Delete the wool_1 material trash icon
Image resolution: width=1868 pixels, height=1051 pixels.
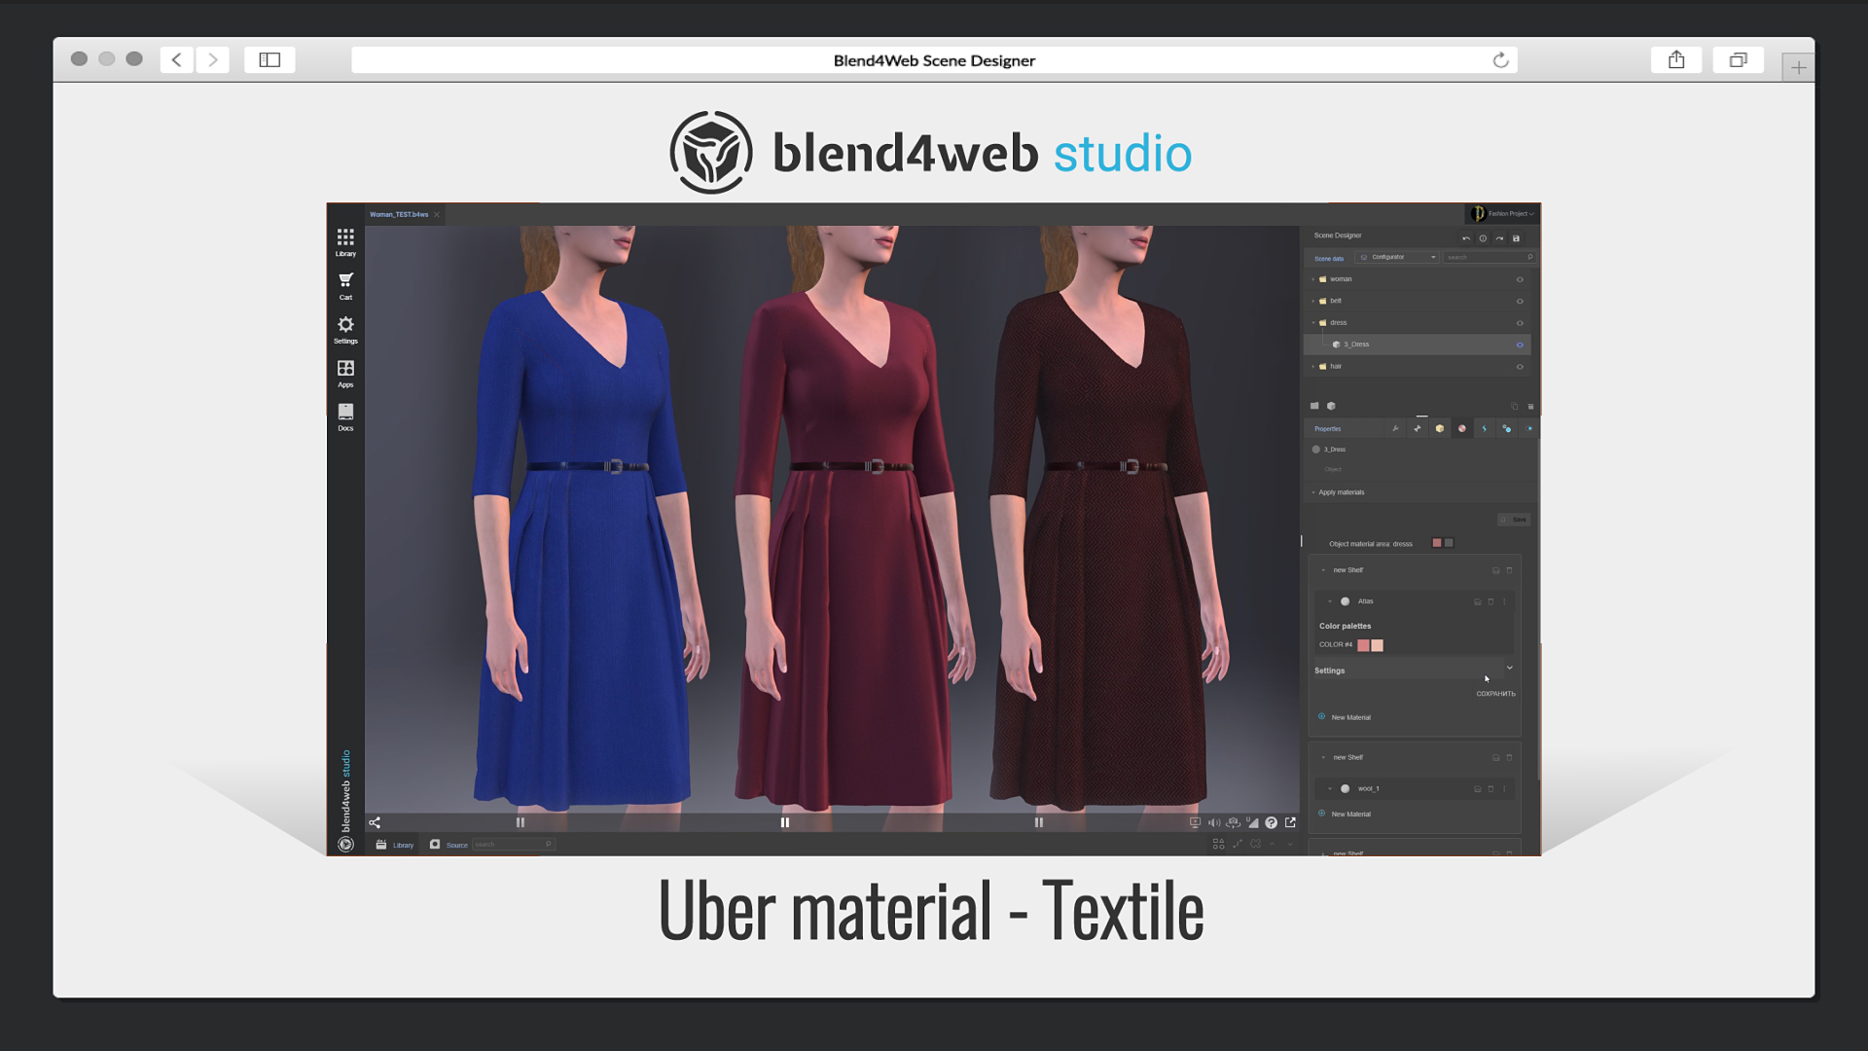point(1491,789)
